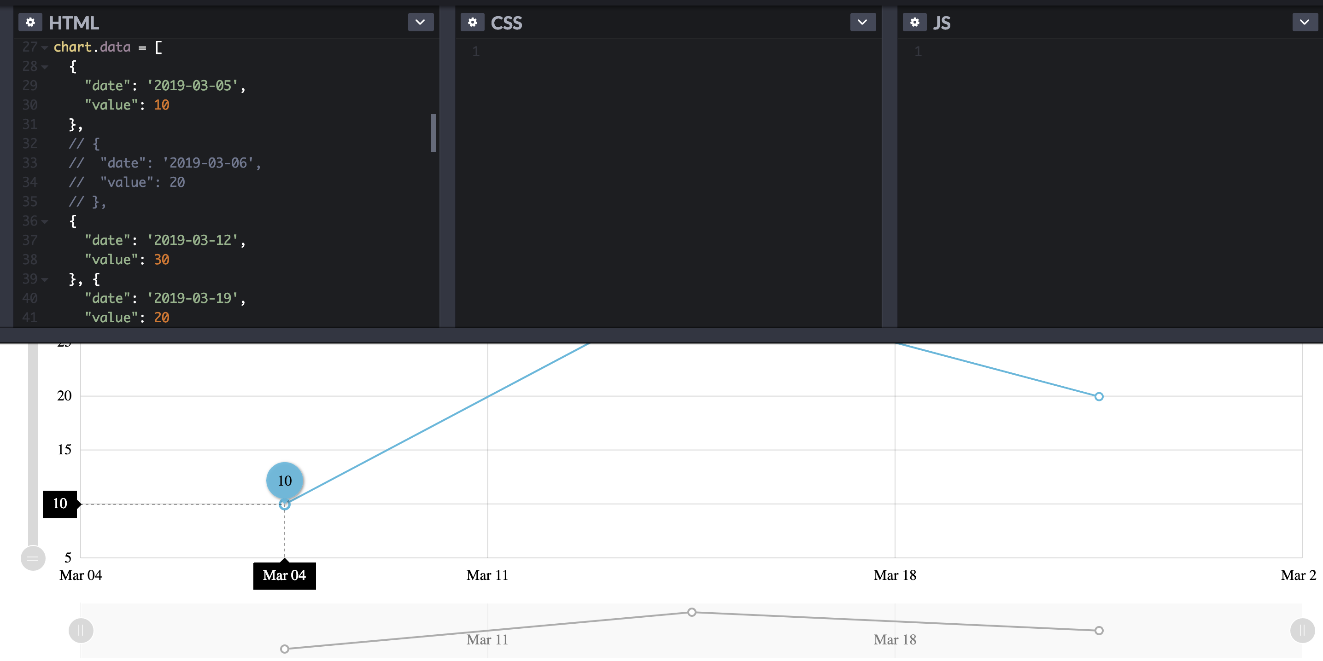
Task: Expand JS panel dropdown chevron
Action: 1305,22
